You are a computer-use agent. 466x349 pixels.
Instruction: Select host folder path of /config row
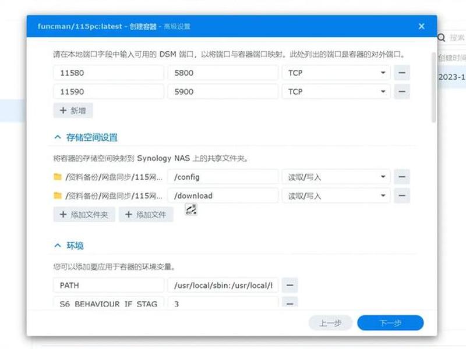(114, 177)
